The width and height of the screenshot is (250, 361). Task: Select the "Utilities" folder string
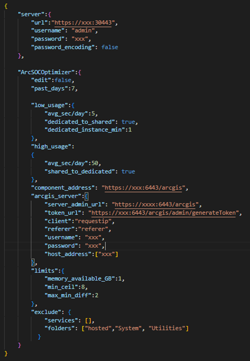click(x=167, y=328)
